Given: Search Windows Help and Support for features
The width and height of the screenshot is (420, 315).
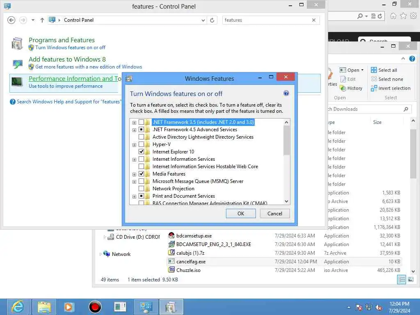Looking at the screenshot, I should tap(68, 102).
